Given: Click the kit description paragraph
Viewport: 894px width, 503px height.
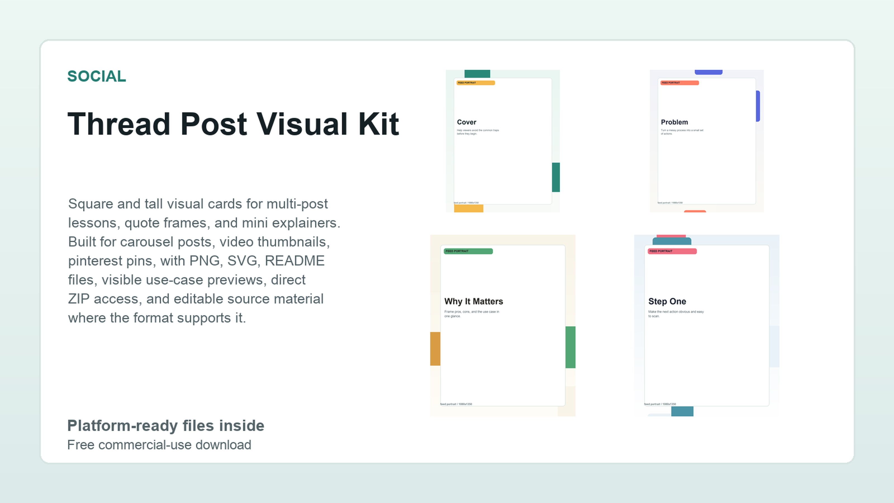Looking at the screenshot, I should (x=204, y=261).
